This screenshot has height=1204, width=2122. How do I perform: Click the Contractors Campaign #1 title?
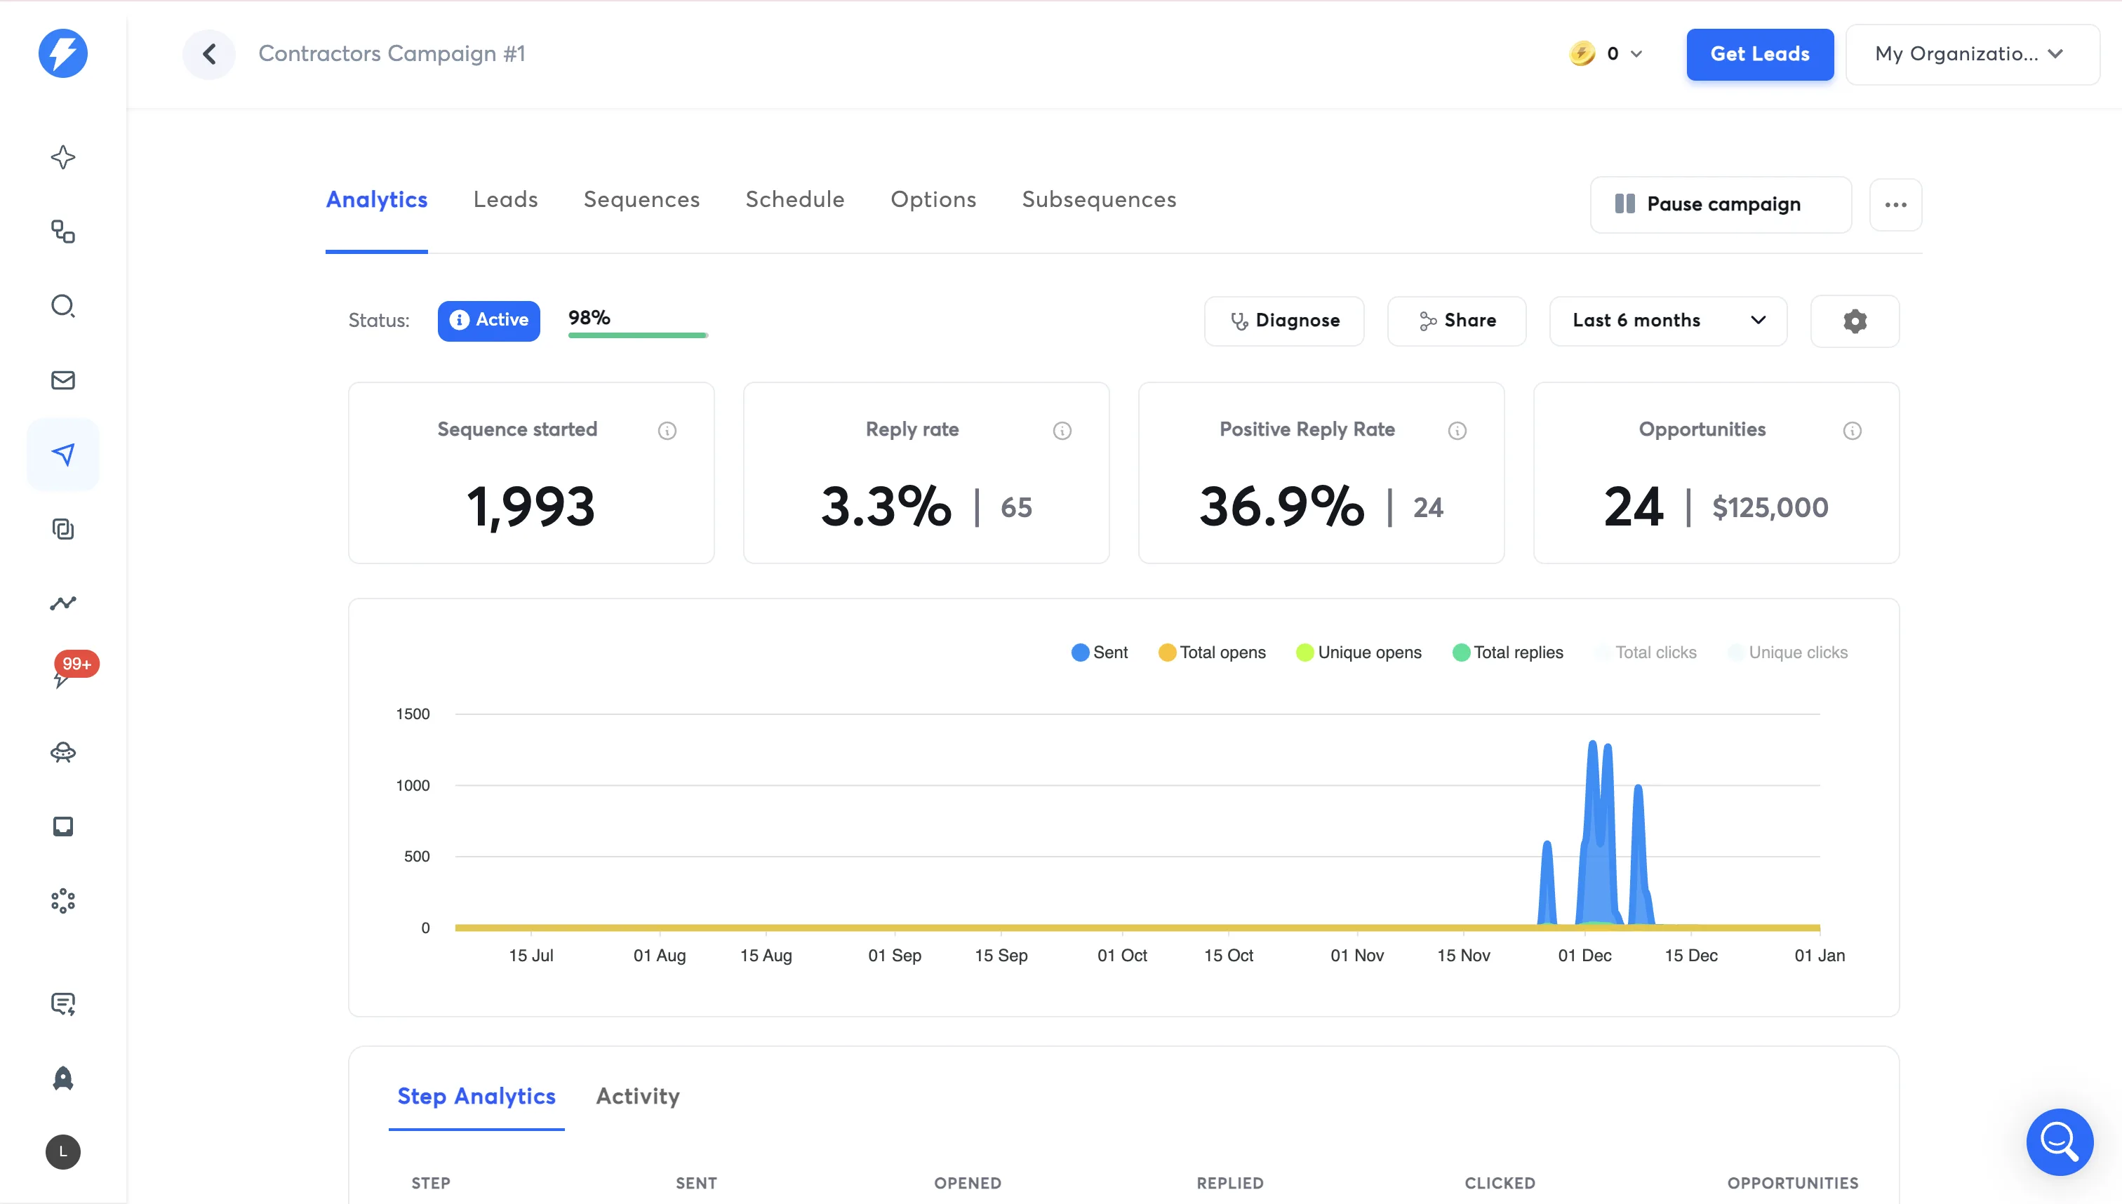(392, 54)
